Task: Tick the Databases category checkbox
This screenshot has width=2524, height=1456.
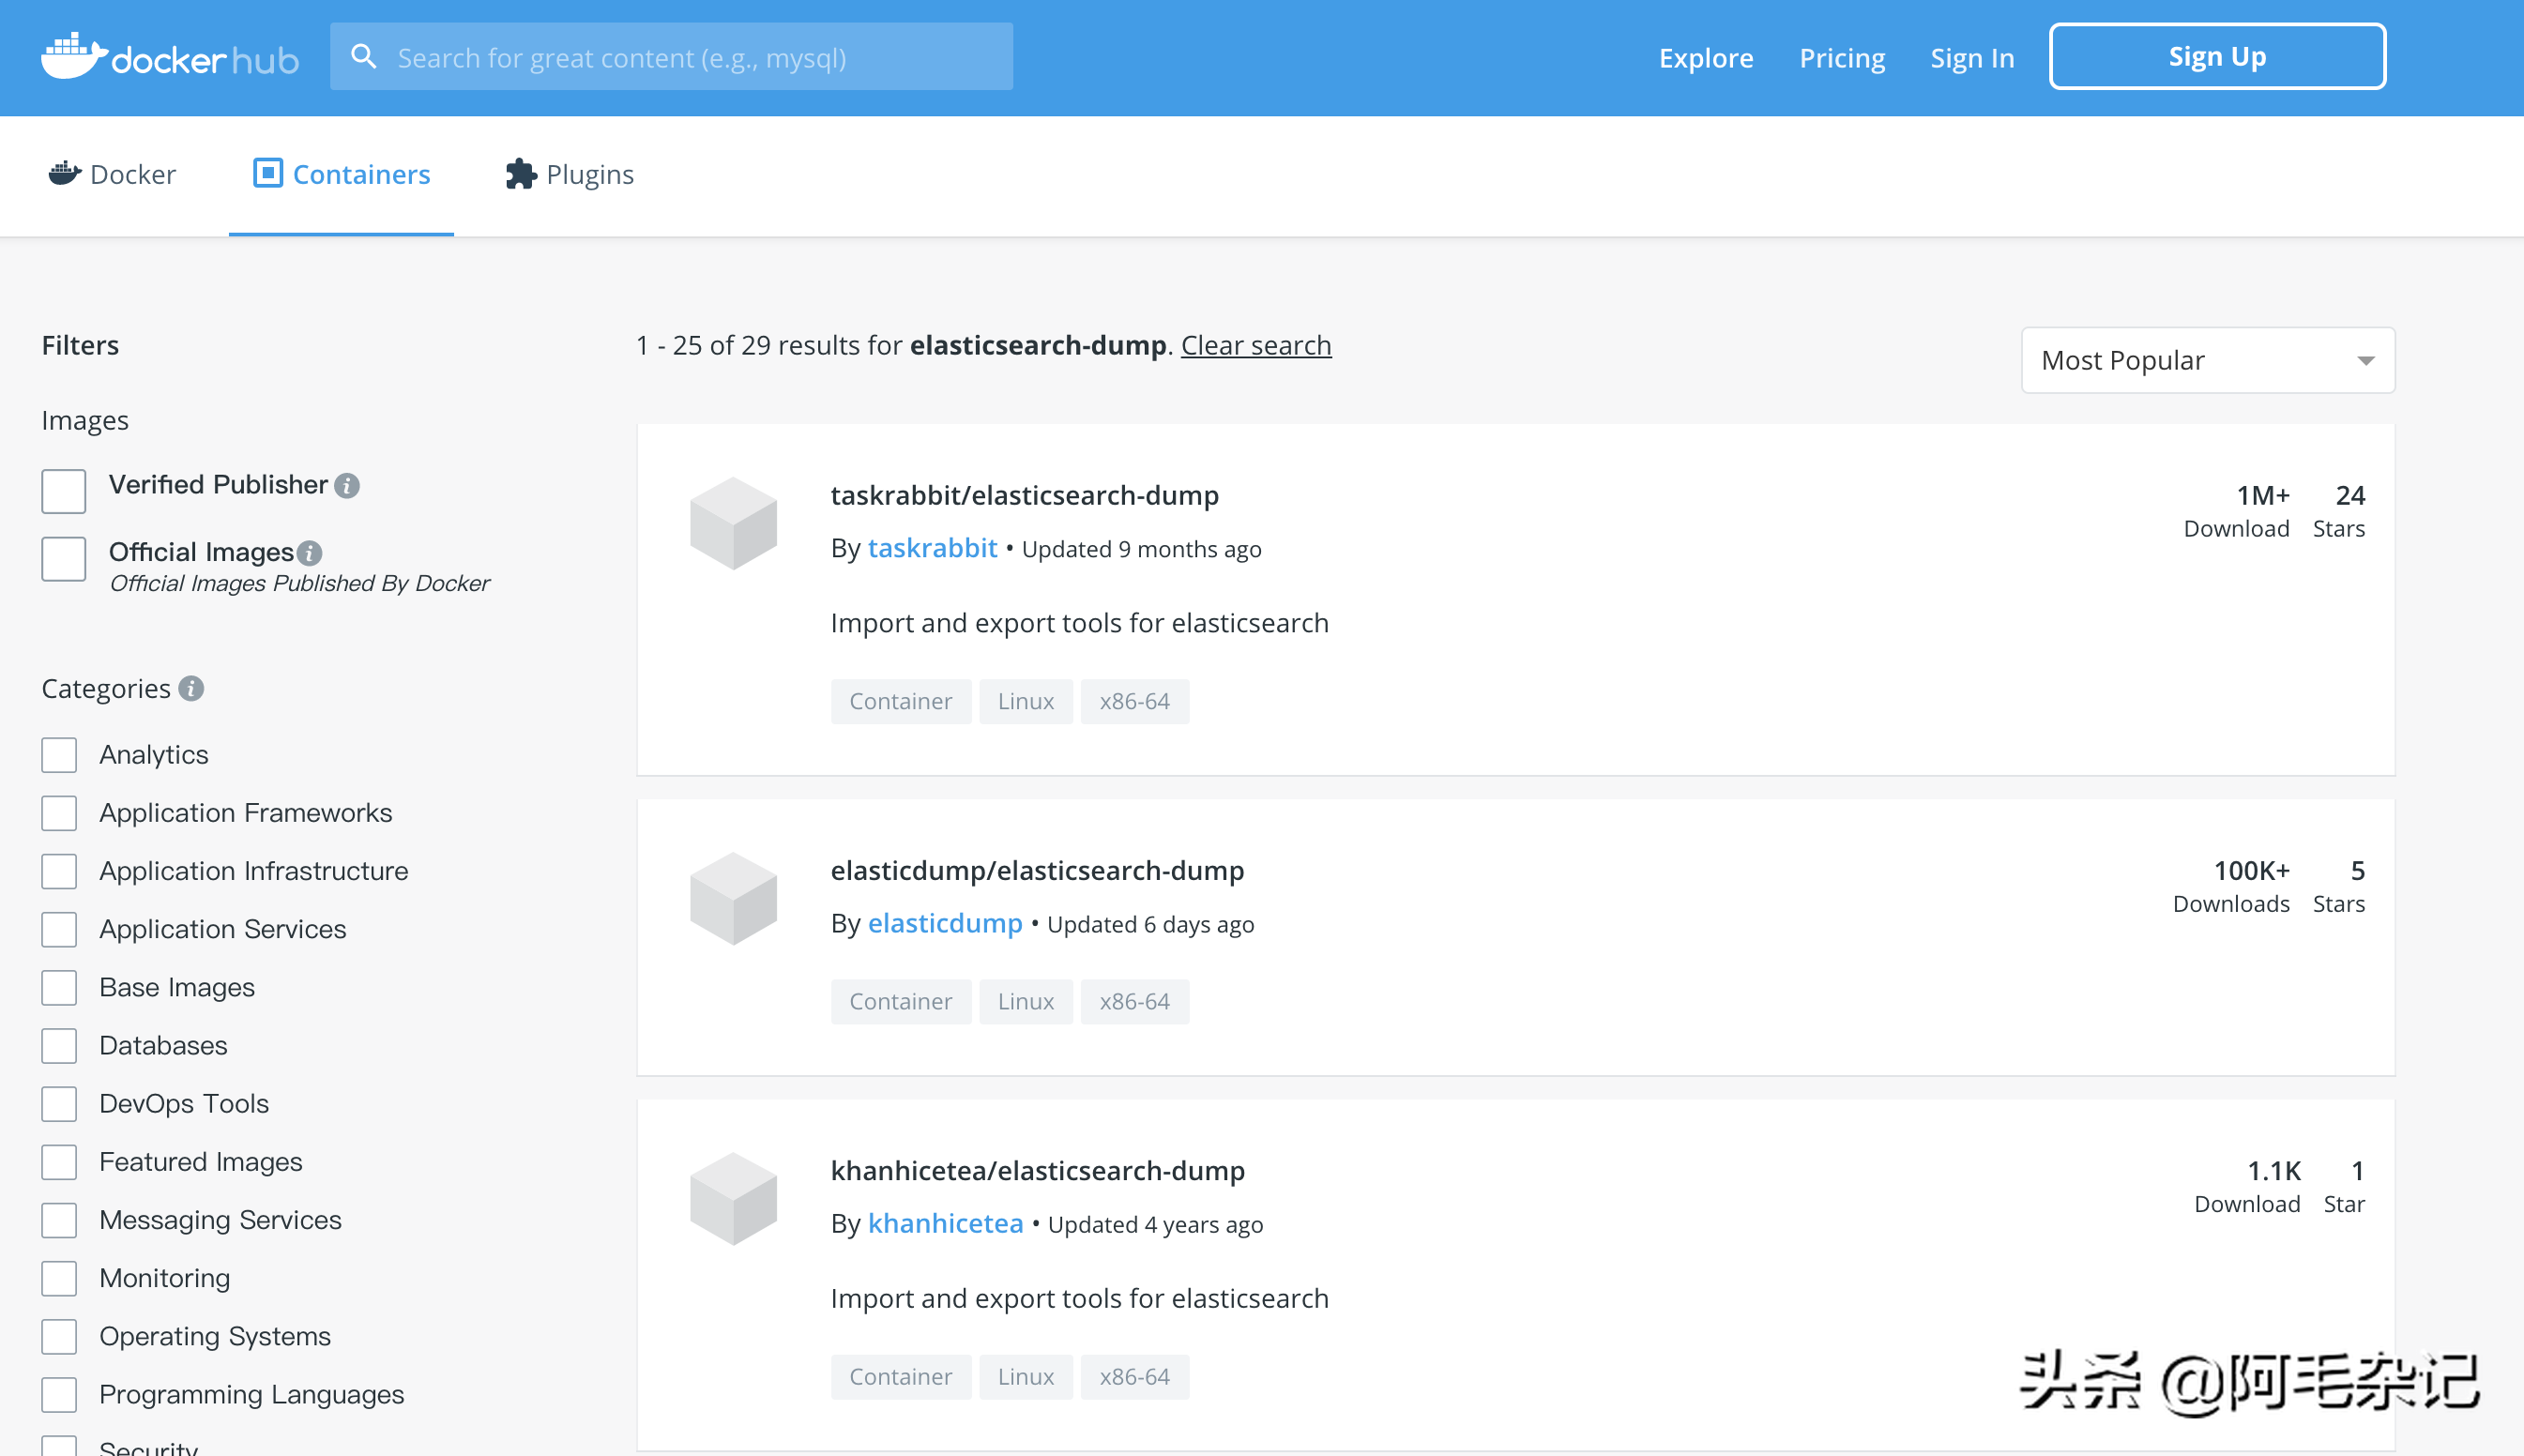Action: (59, 1046)
